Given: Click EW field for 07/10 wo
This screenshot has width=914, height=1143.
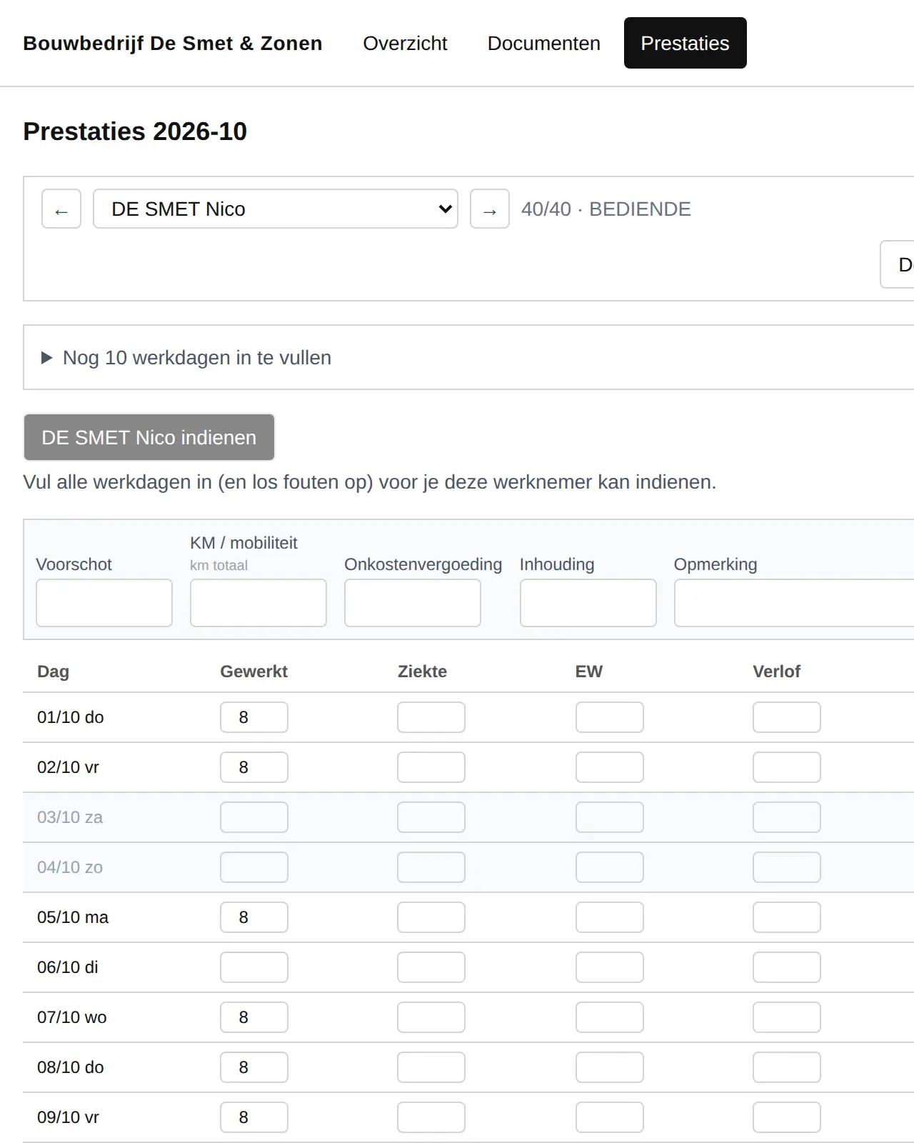Looking at the screenshot, I should [610, 1017].
